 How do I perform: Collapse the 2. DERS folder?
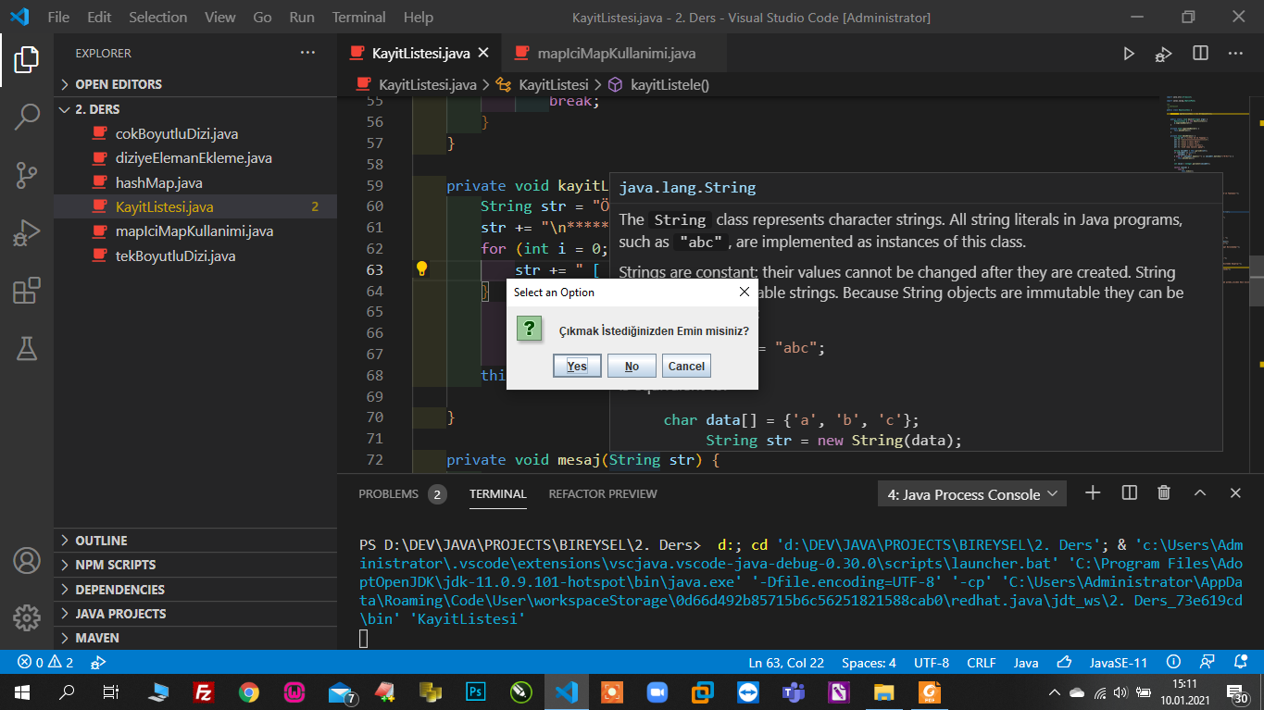click(97, 109)
